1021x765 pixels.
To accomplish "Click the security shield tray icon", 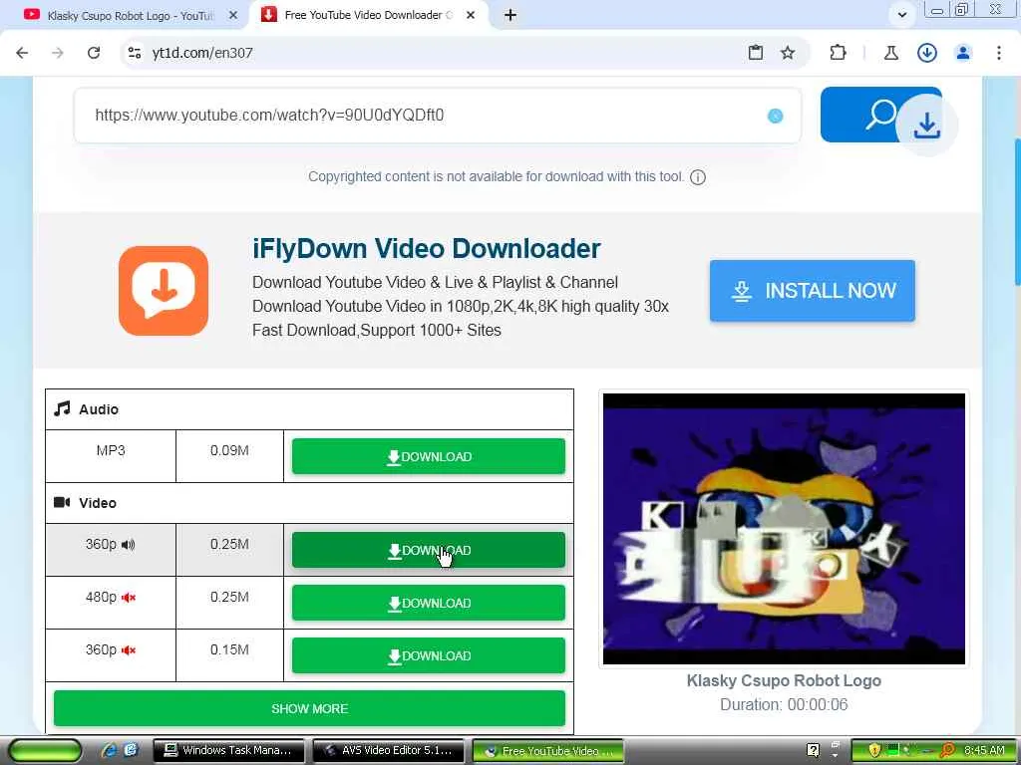I will [873, 751].
